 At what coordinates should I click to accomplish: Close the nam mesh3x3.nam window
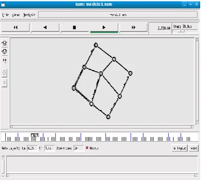tap(197, 4)
